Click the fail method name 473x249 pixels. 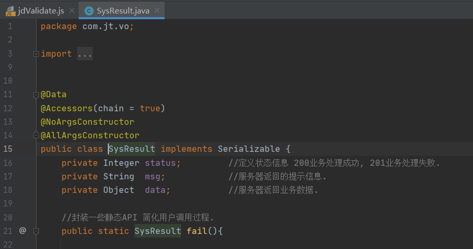197,231
